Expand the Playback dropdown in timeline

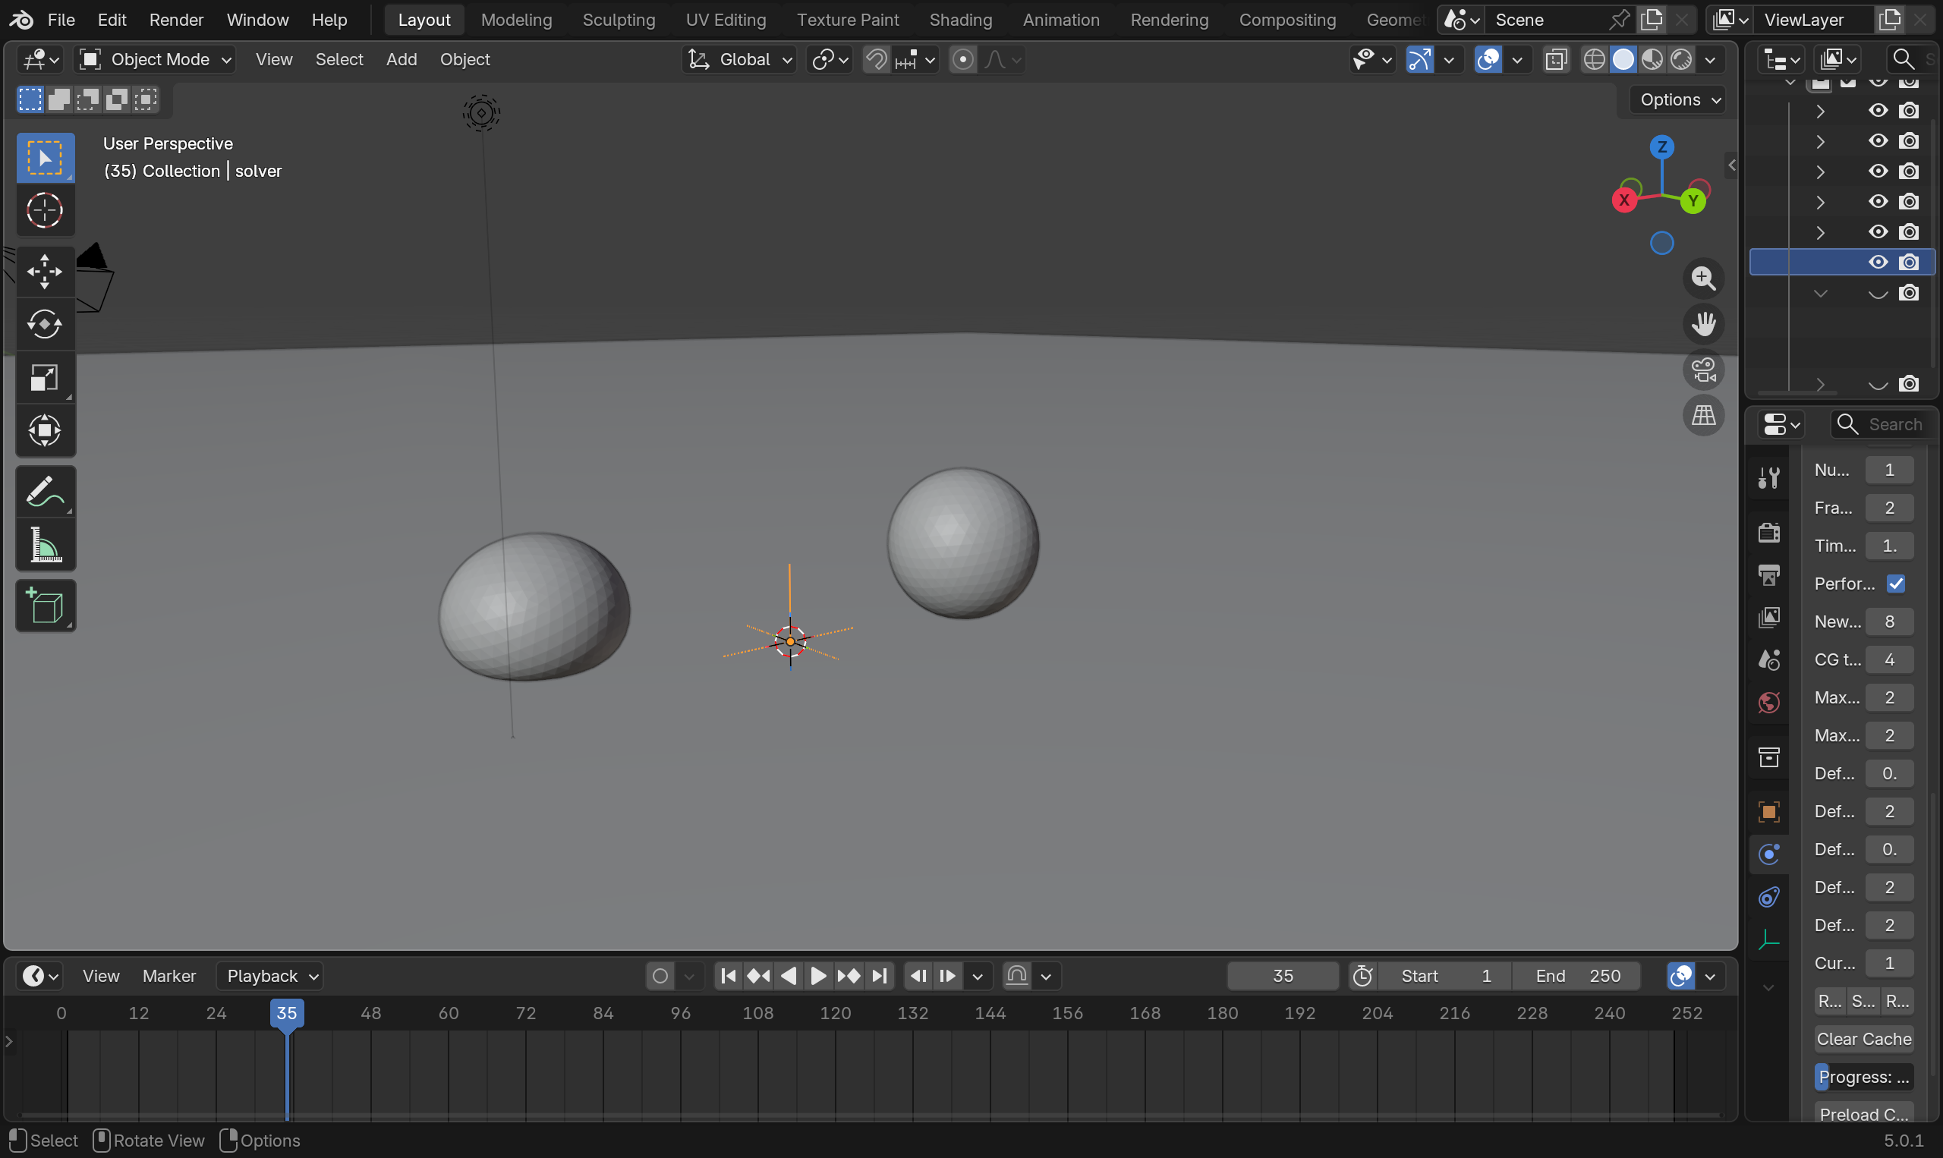click(x=270, y=976)
